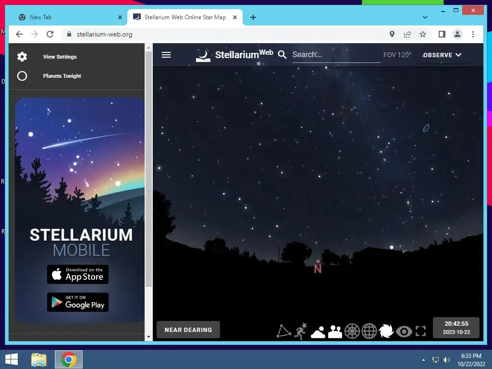This screenshot has width=492, height=369.
Task: Open the Chrome profile avatar
Action: (457, 34)
